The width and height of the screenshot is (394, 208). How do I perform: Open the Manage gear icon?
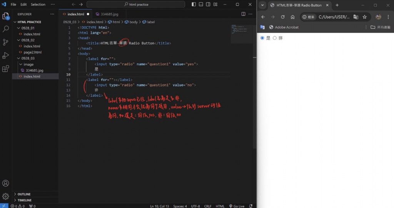5,196
